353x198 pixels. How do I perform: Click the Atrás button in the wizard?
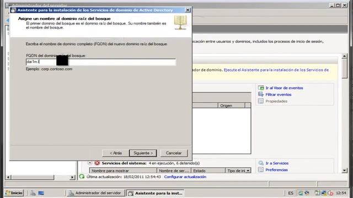tap(116, 153)
